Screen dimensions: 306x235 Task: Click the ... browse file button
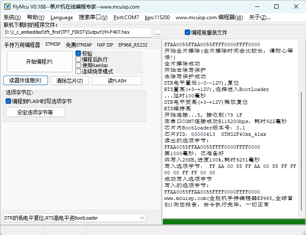tap(157, 32)
